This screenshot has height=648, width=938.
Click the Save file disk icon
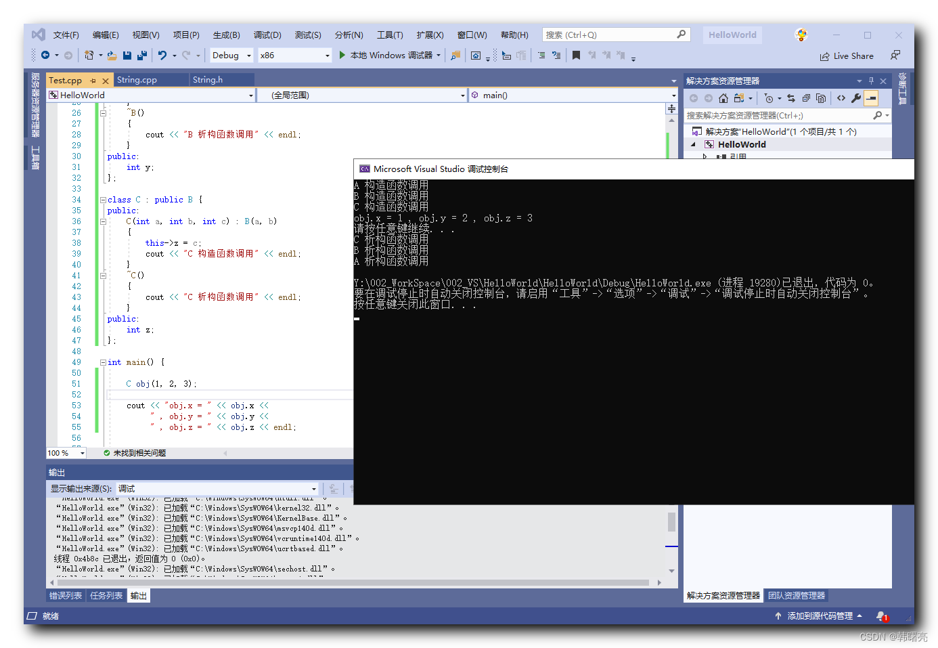tap(127, 56)
